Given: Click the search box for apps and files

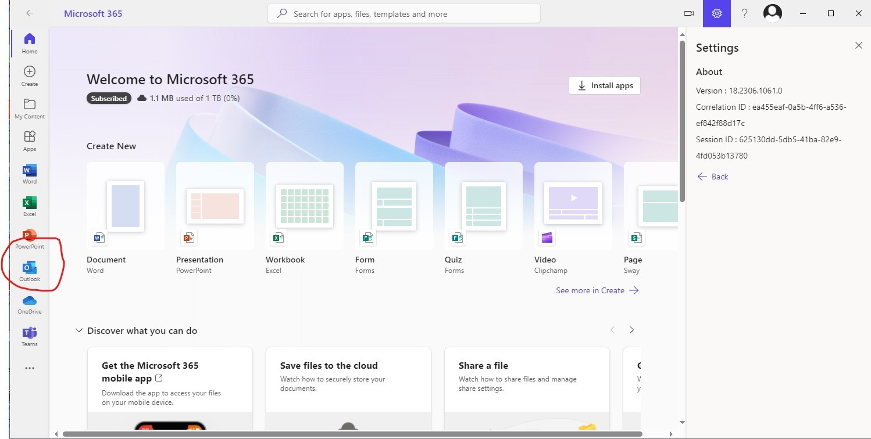Looking at the screenshot, I should click(404, 13).
